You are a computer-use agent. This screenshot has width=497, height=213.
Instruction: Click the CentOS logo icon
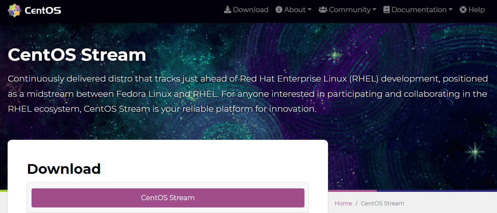(14, 10)
